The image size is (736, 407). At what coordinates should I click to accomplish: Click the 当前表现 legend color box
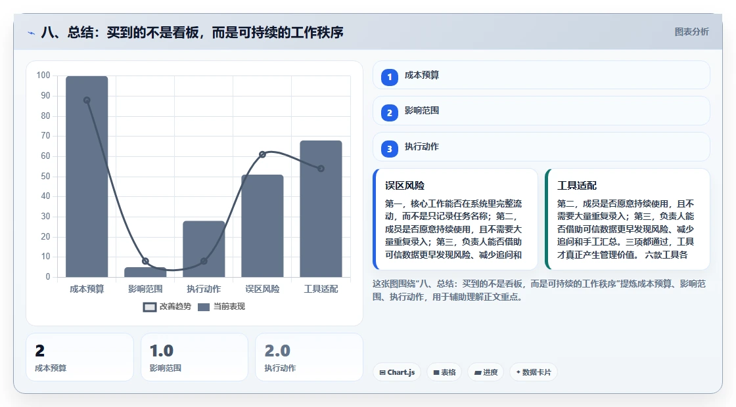[204, 307]
